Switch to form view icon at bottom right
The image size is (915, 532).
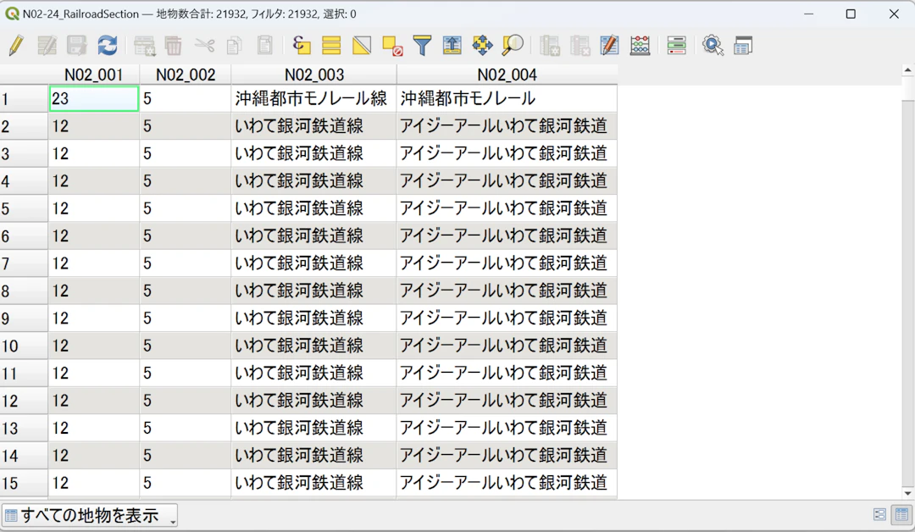[879, 514]
